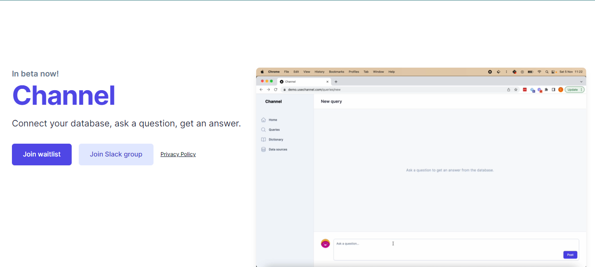Click the Channel logo text in demo sidebar

[273, 102]
